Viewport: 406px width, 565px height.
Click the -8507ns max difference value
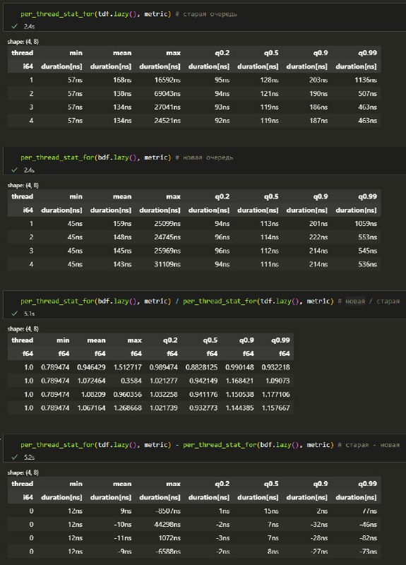(168, 511)
